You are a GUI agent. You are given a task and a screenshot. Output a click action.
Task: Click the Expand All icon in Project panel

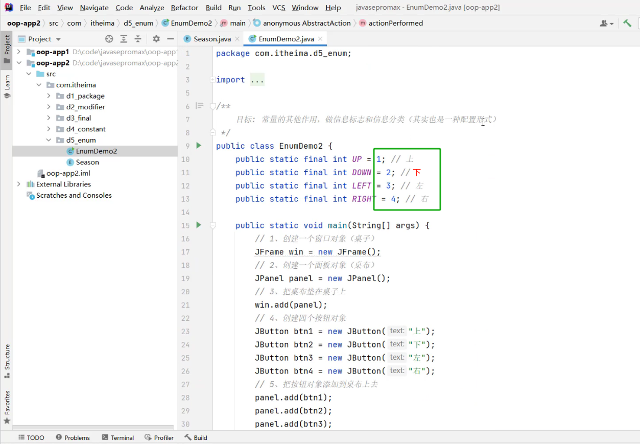coord(124,39)
